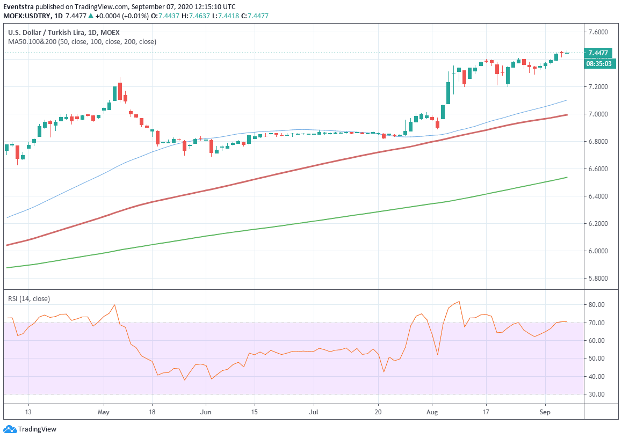The image size is (622, 439).
Task: Click the TradingView cloud logo icon
Action: pos(10,429)
